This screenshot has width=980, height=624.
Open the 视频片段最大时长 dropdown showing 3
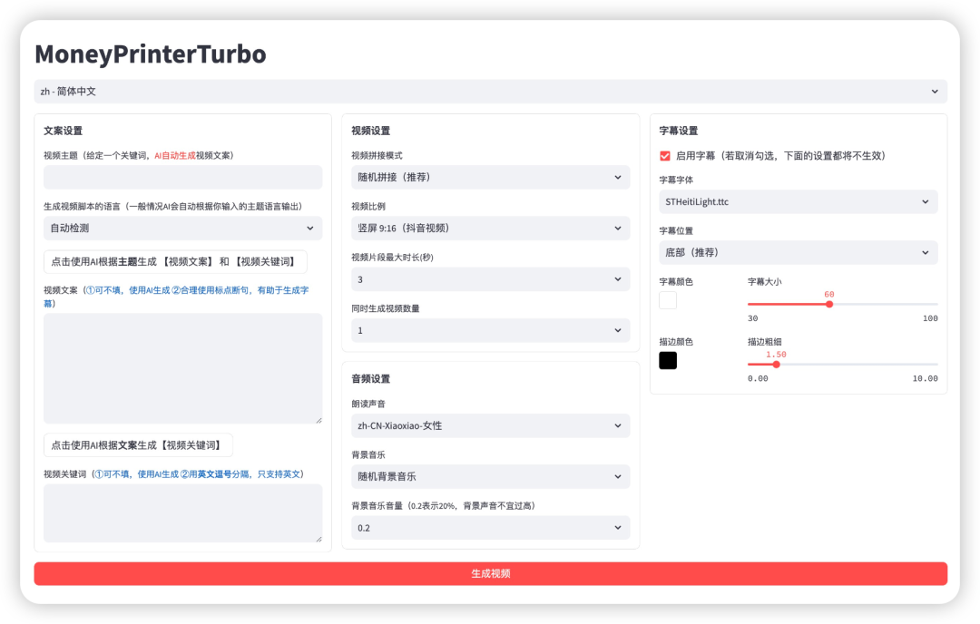pos(490,279)
